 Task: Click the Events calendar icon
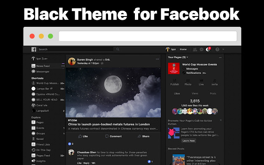pyautogui.click(x=33, y=128)
